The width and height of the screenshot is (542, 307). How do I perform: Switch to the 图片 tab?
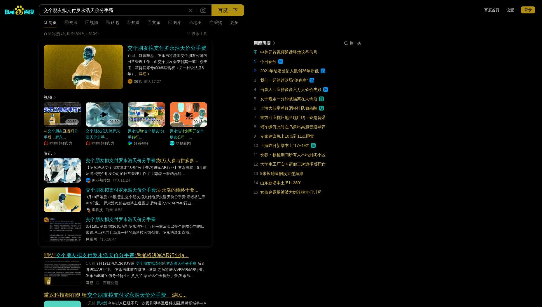click(x=174, y=22)
